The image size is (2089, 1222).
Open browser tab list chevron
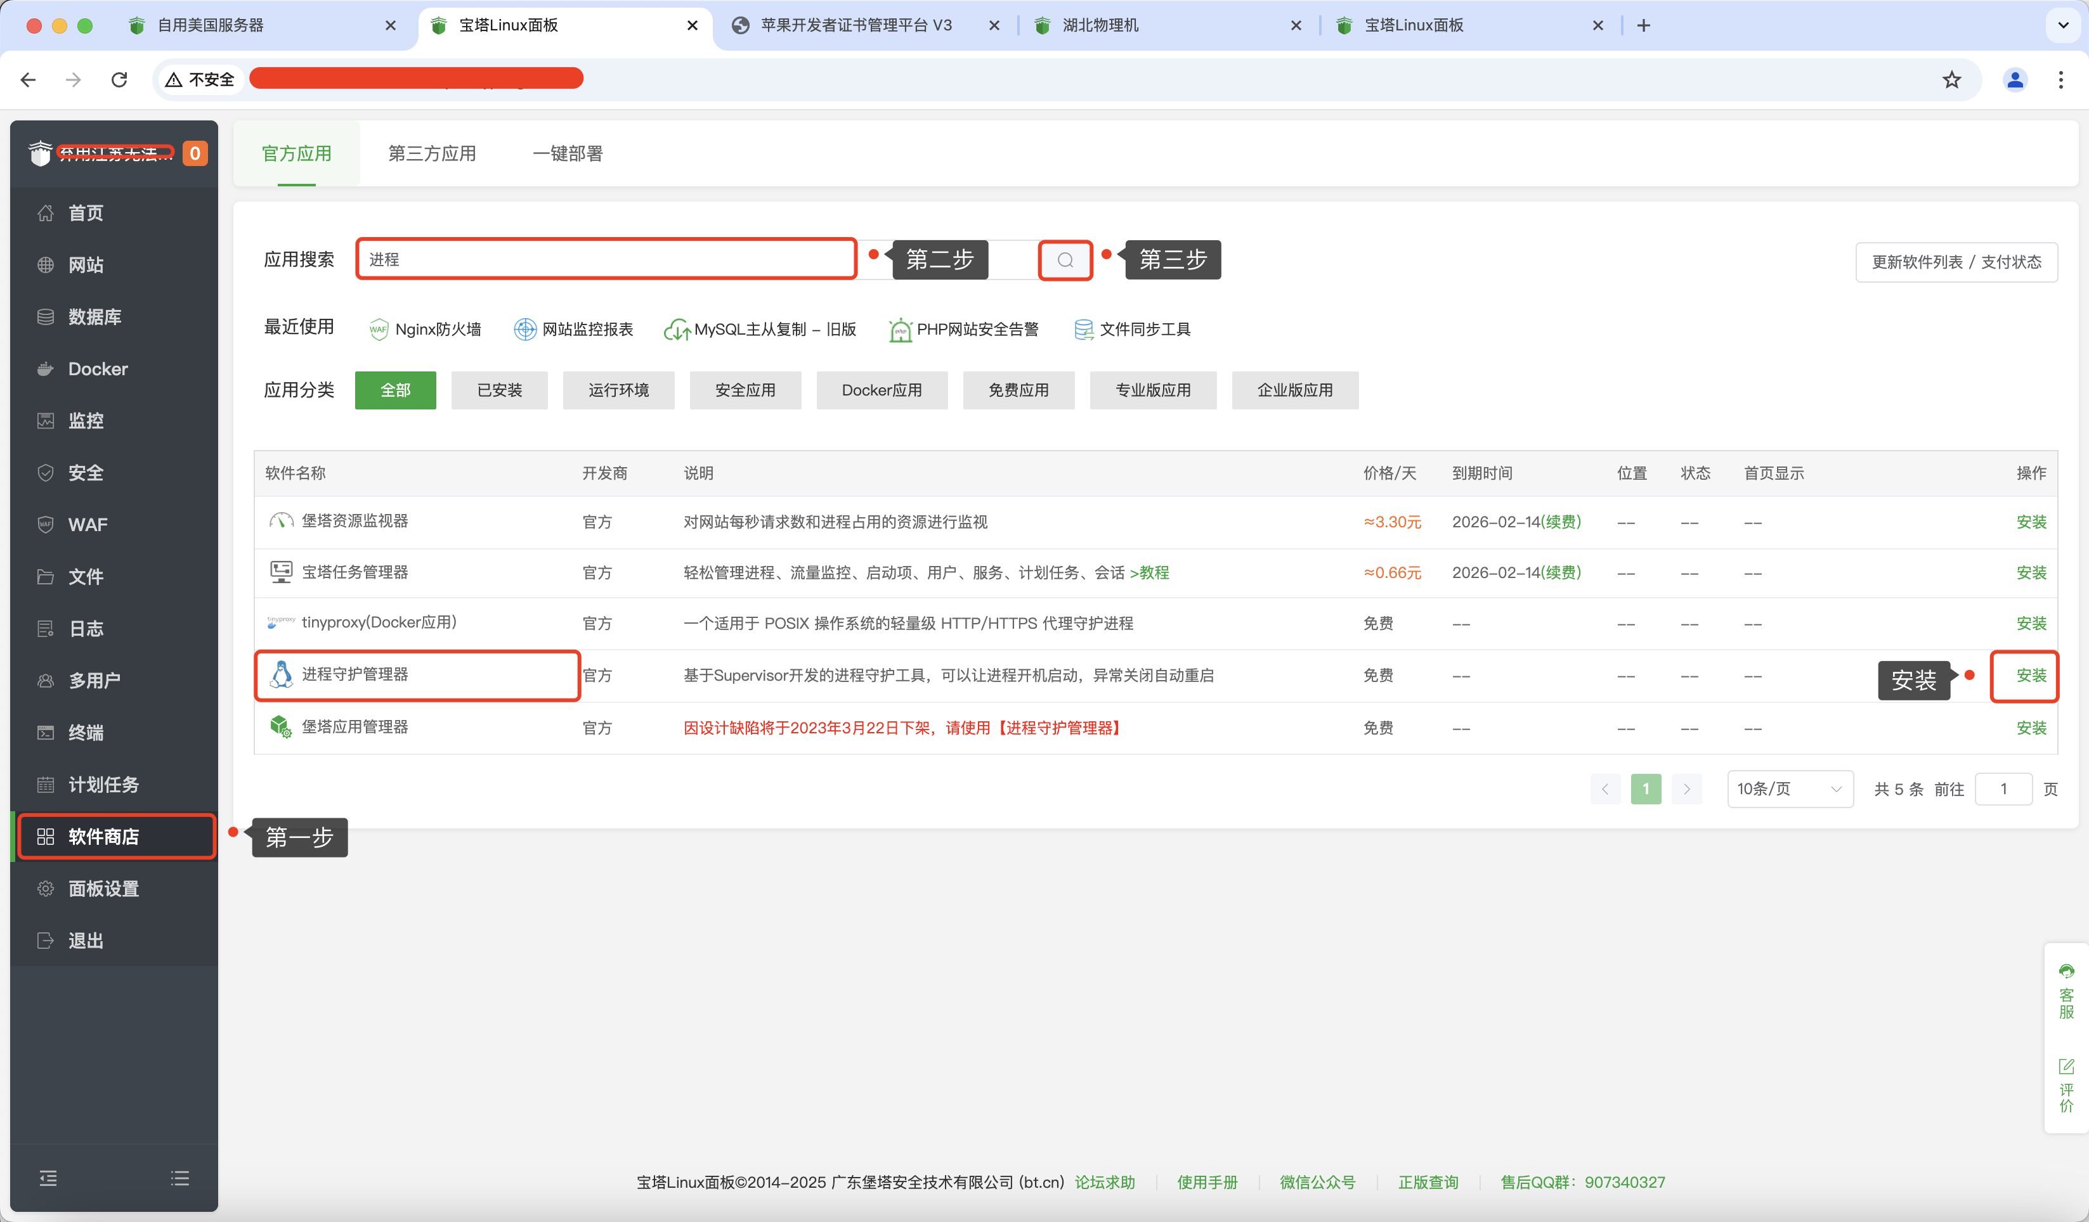pos(2063,26)
